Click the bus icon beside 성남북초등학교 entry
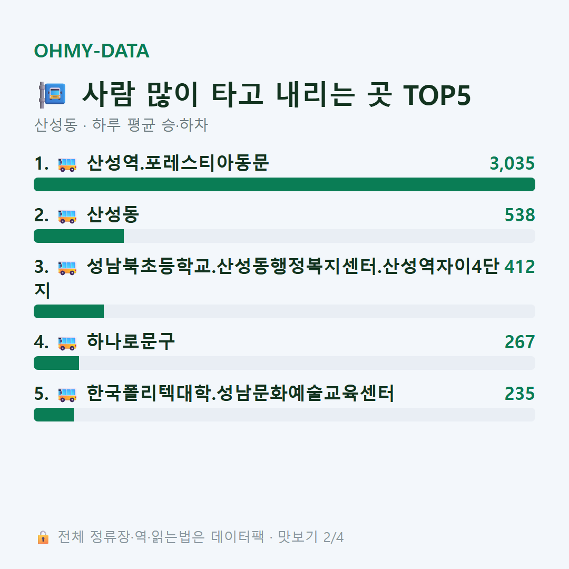 click(67, 268)
